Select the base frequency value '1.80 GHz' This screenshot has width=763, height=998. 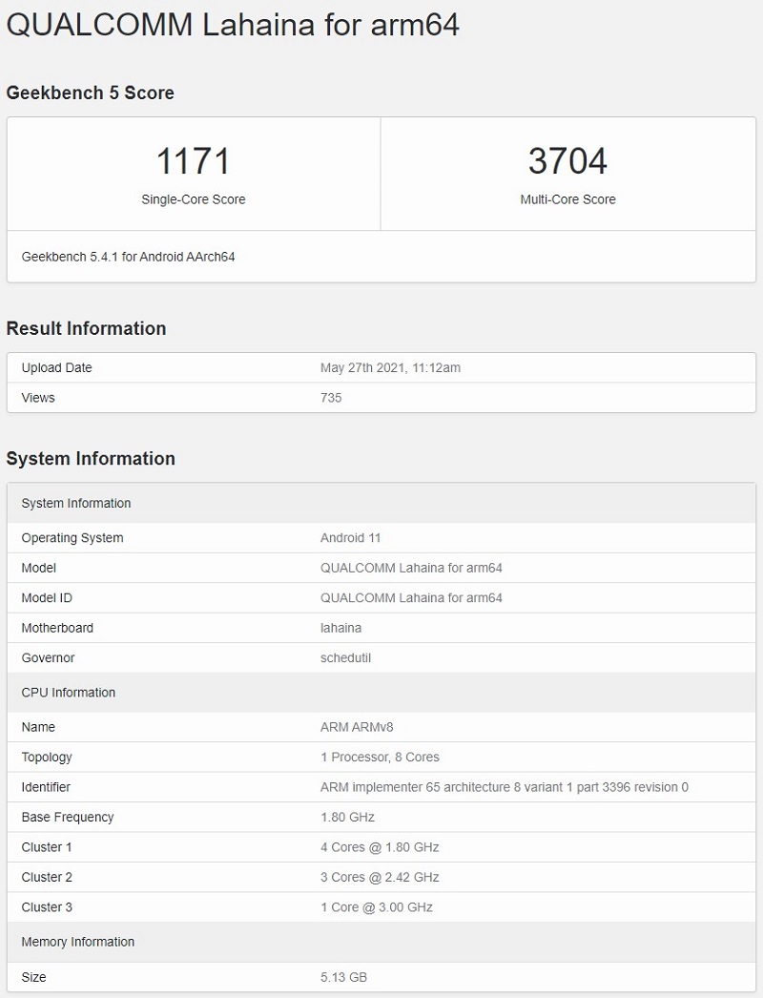tap(347, 817)
